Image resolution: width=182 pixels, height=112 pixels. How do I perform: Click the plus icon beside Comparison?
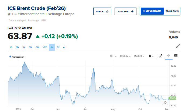[x=10, y=57]
